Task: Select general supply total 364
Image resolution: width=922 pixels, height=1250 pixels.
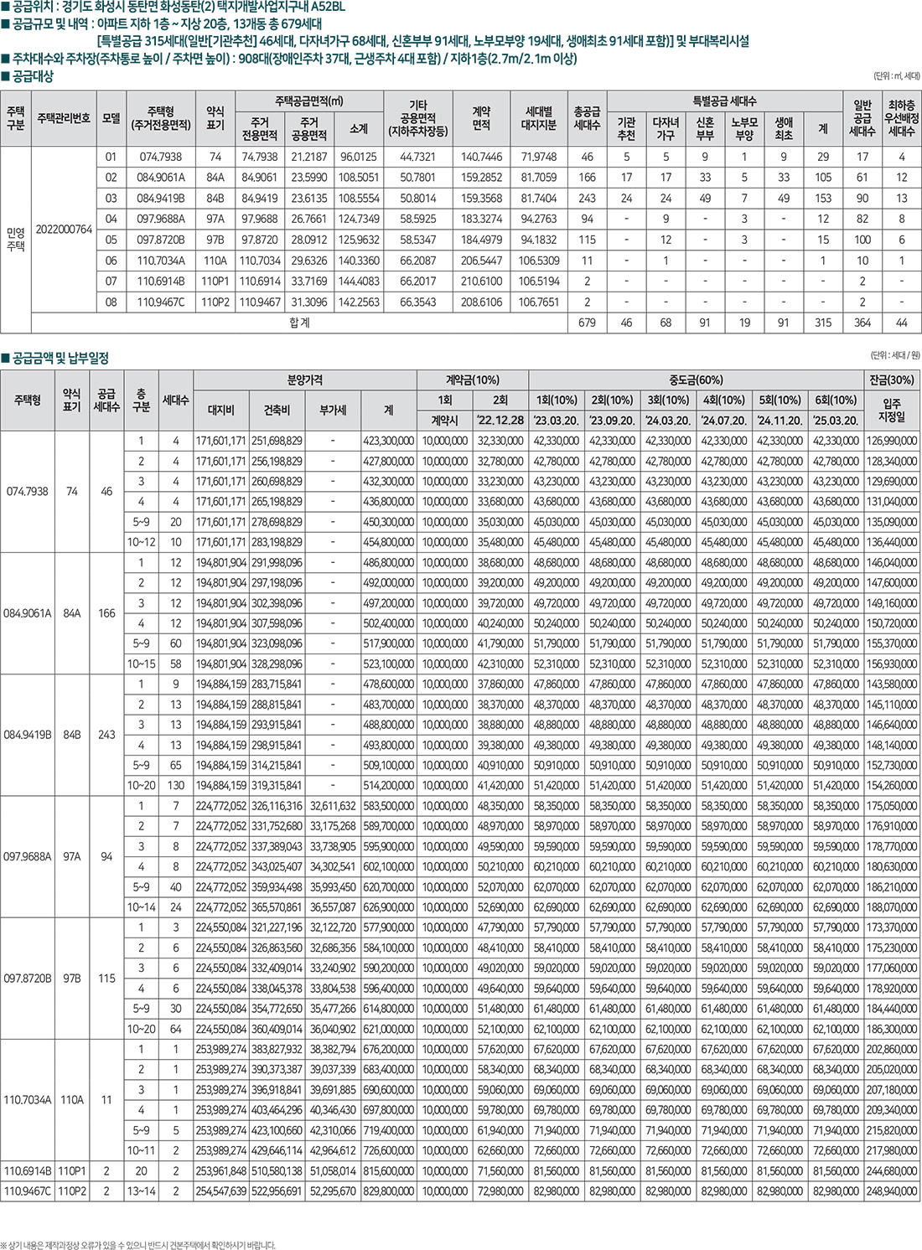Action: [x=862, y=323]
